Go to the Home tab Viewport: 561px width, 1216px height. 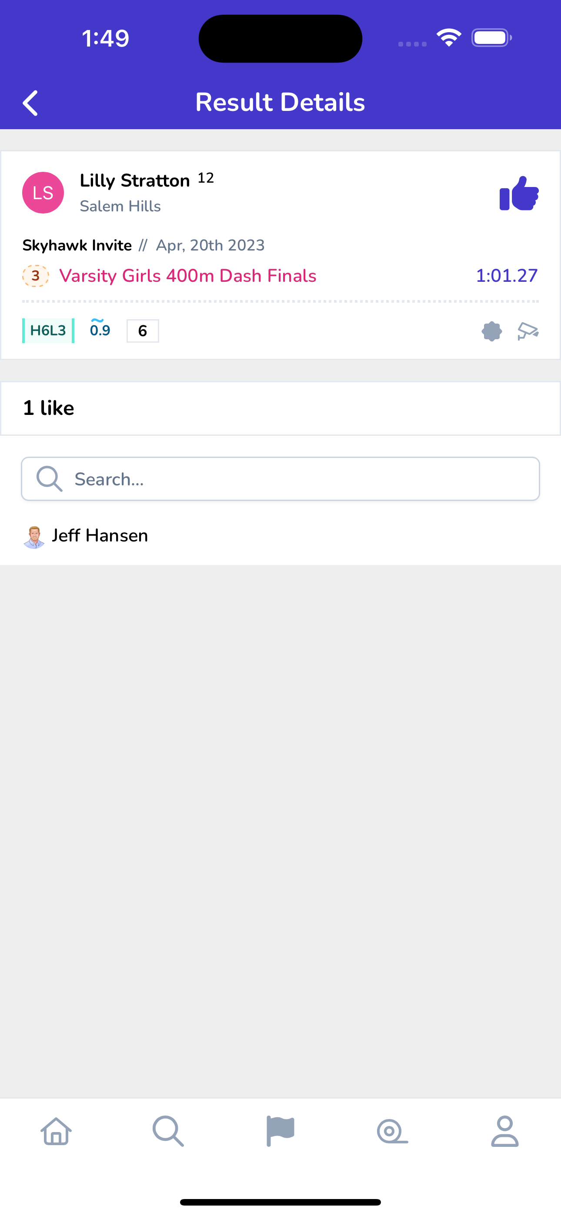click(56, 1131)
